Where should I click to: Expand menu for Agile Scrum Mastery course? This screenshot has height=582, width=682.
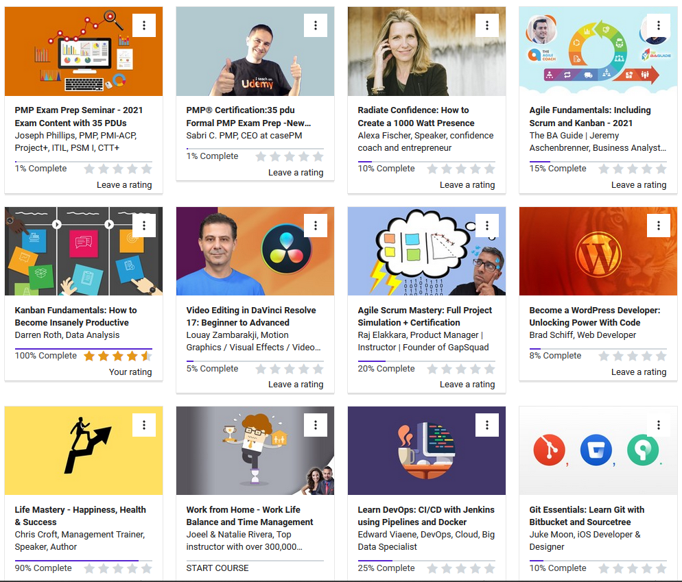[x=487, y=225]
